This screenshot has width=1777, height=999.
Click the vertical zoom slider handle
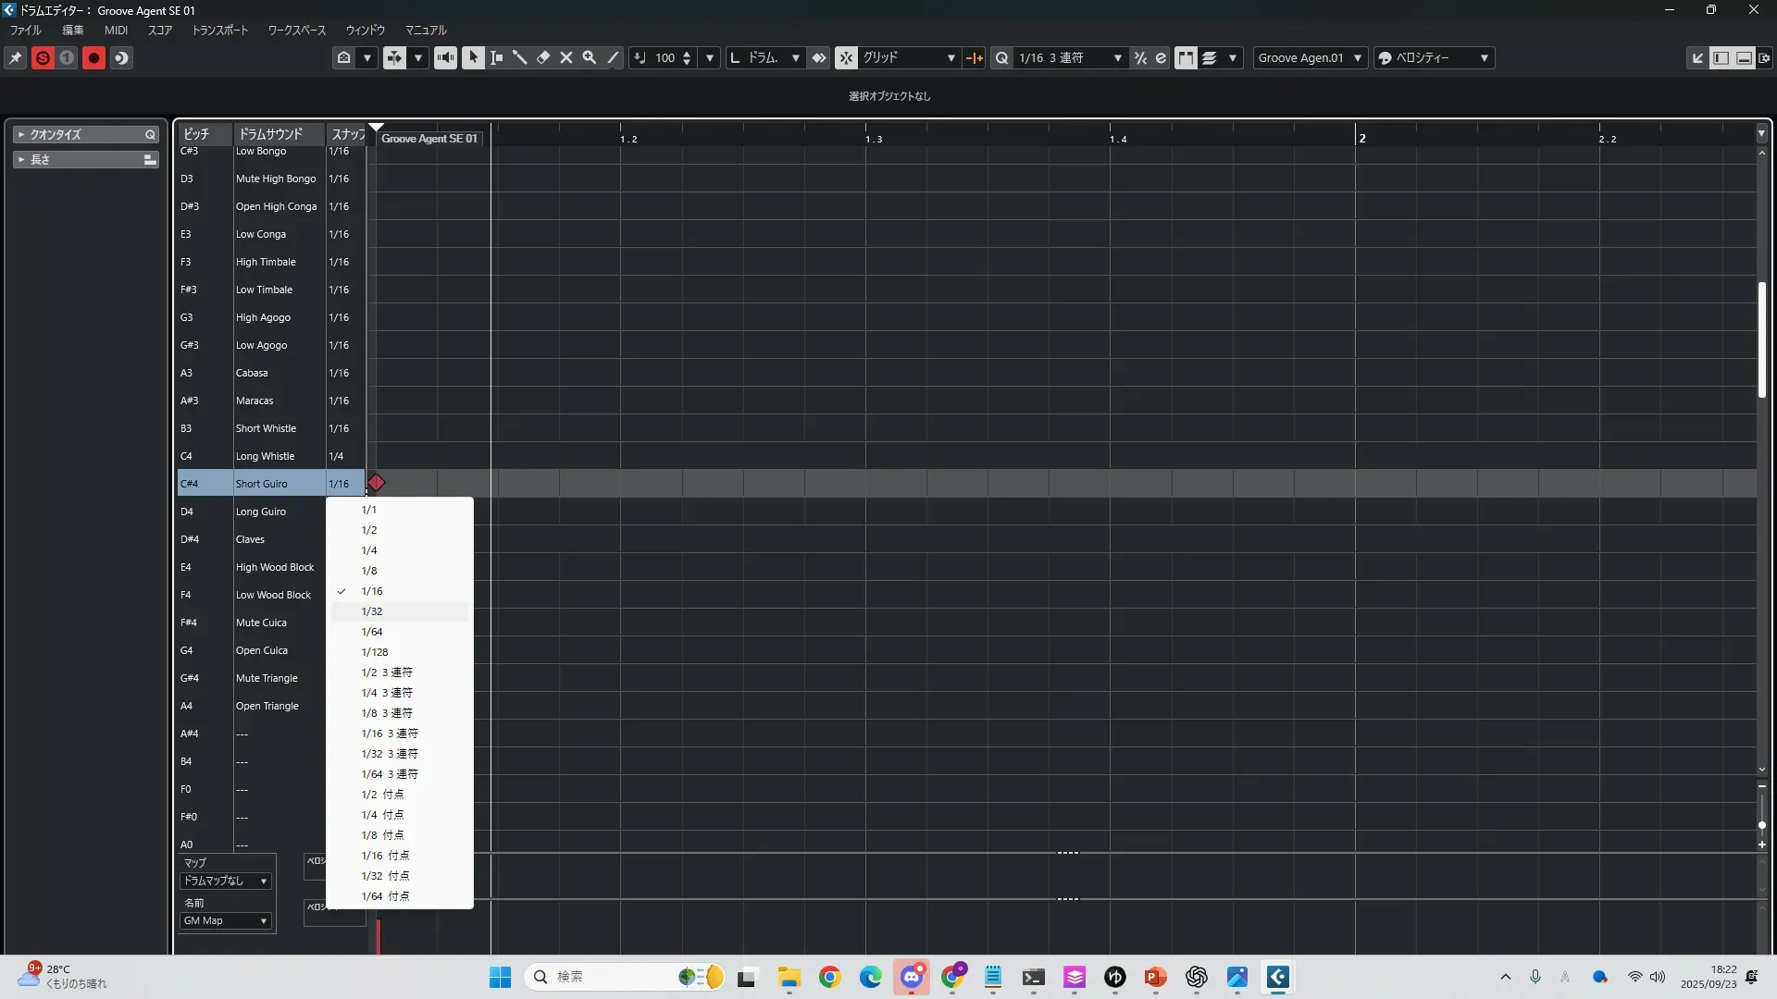pyautogui.click(x=1761, y=824)
